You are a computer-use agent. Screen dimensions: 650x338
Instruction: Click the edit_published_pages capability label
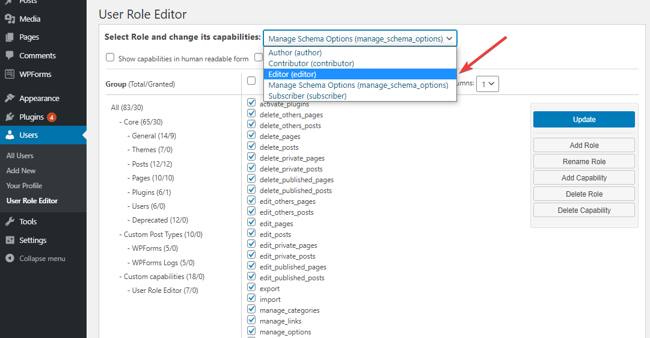tap(293, 266)
